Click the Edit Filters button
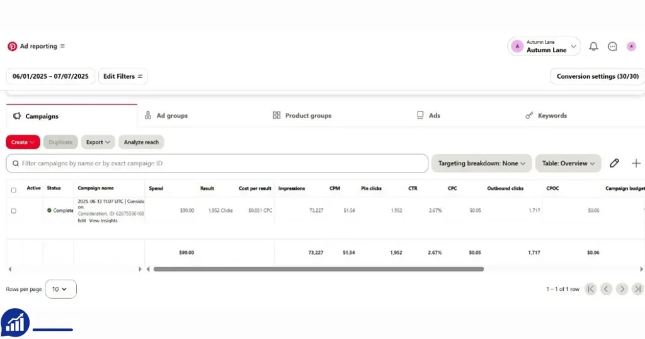 123,76
